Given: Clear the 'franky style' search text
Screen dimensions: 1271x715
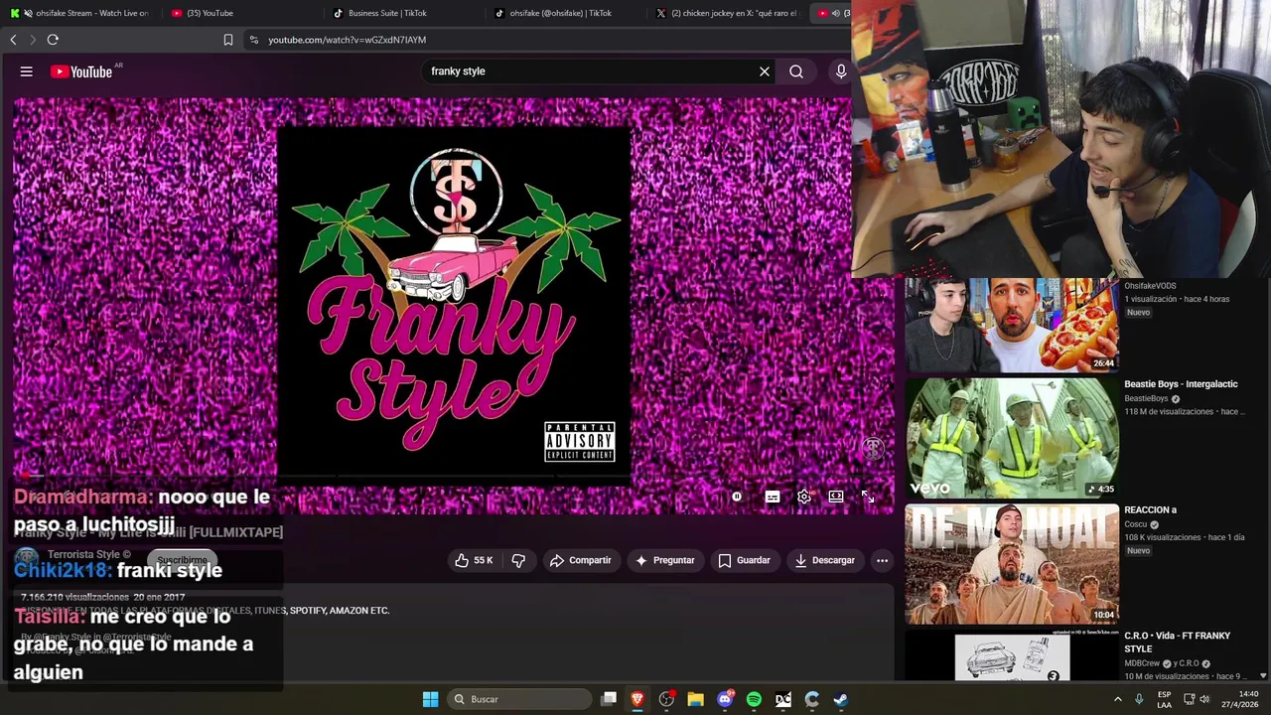Looking at the screenshot, I should (765, 71).
